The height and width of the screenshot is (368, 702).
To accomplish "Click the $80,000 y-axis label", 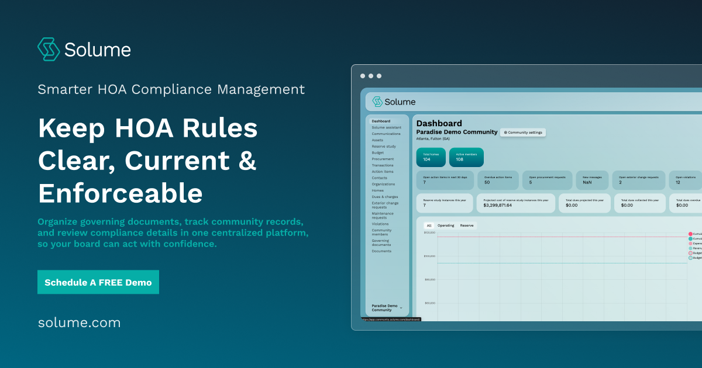I will point(429,279).
